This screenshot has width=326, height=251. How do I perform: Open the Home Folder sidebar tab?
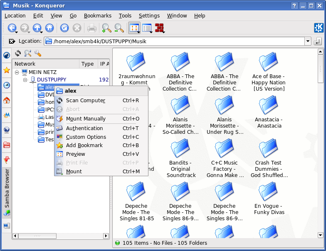(7, 100)
